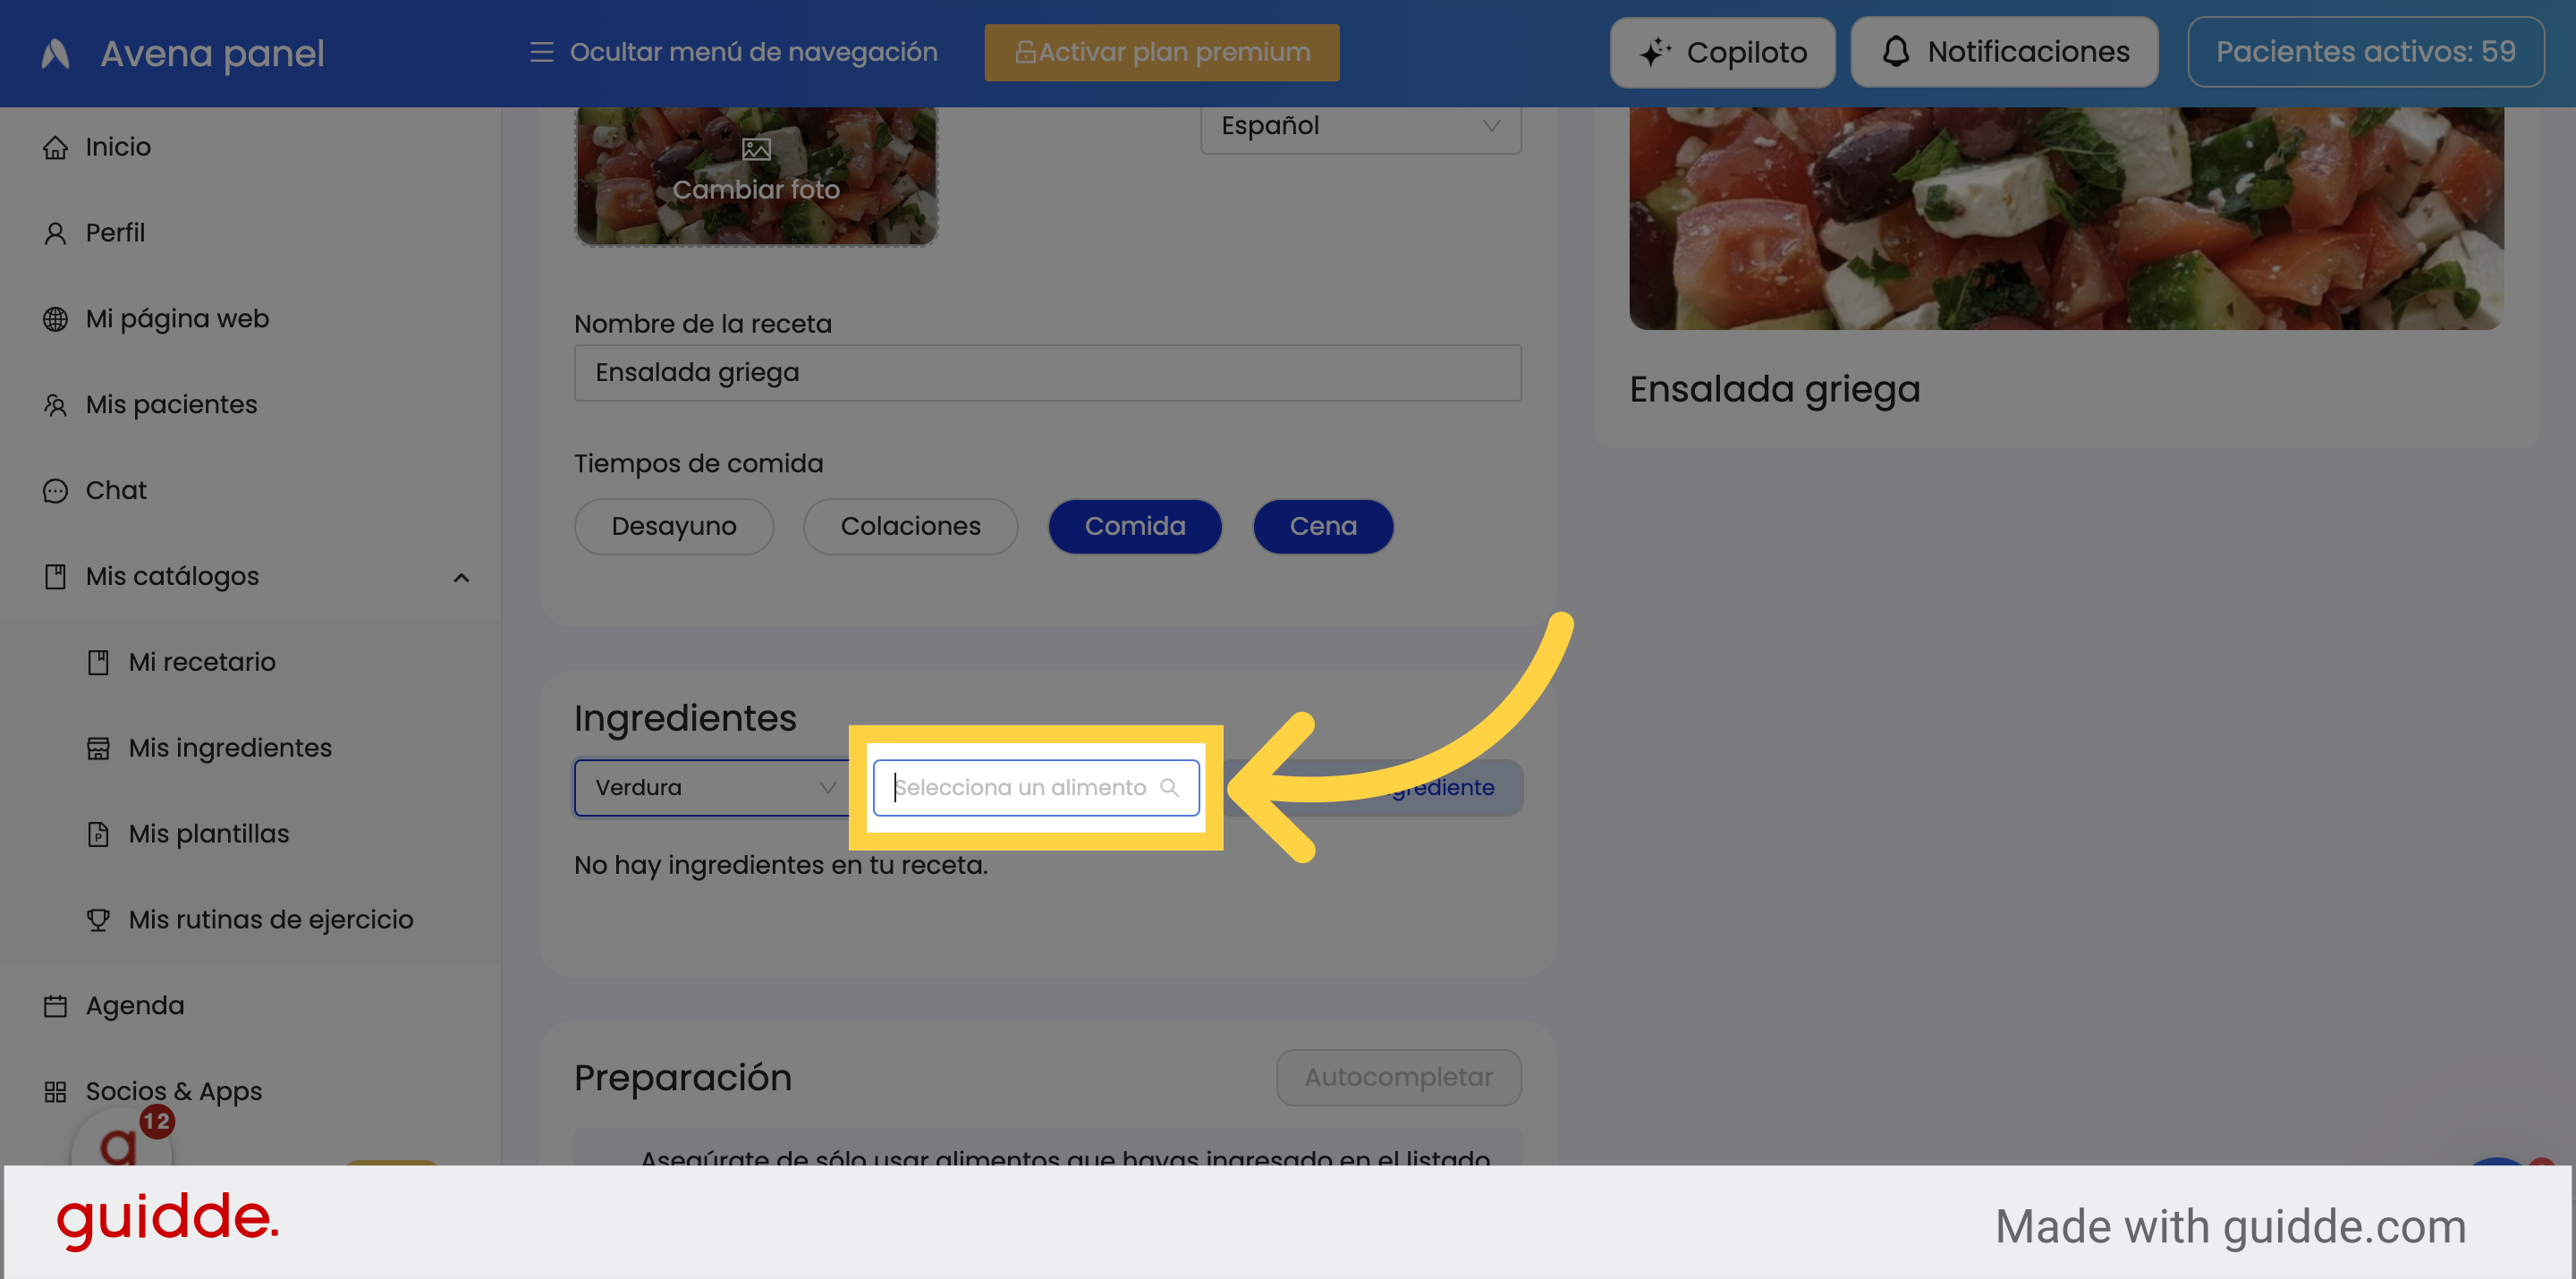Click the Autocompletar button
This screenshot has width=2576, height=1279.
pos(1398,1077)
